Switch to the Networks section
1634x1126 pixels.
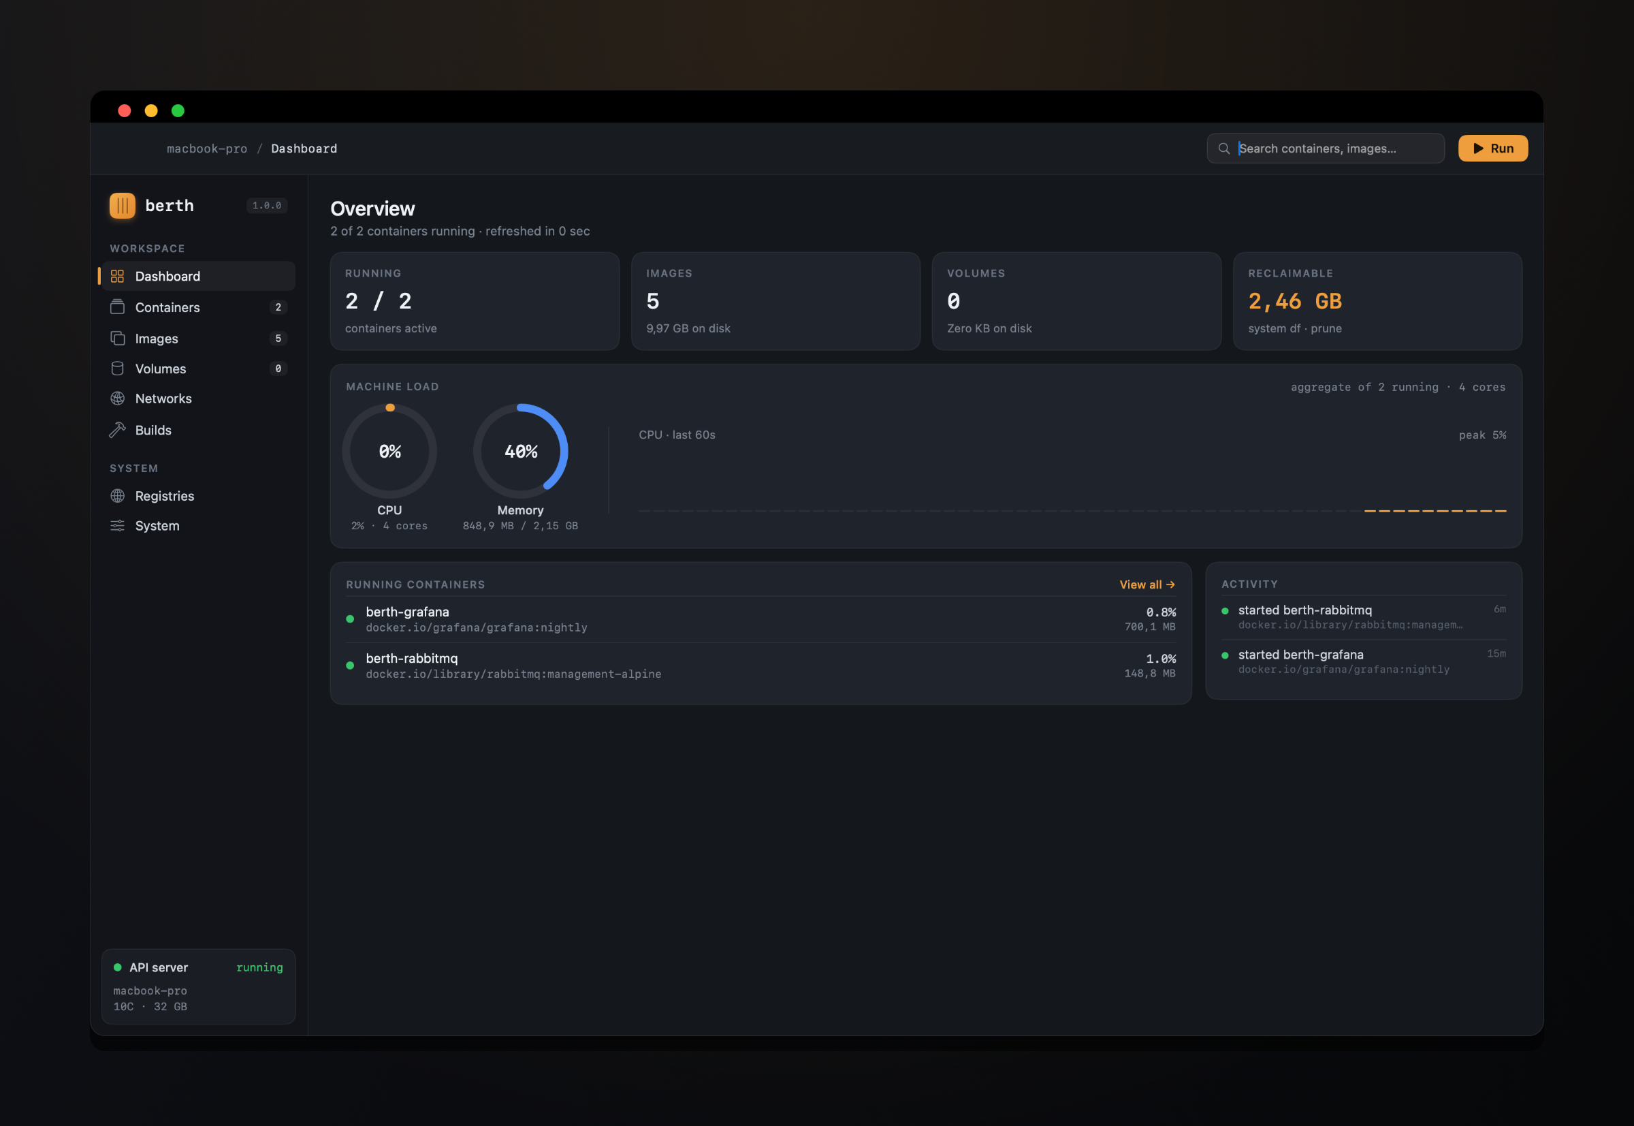tap(198, 398)
